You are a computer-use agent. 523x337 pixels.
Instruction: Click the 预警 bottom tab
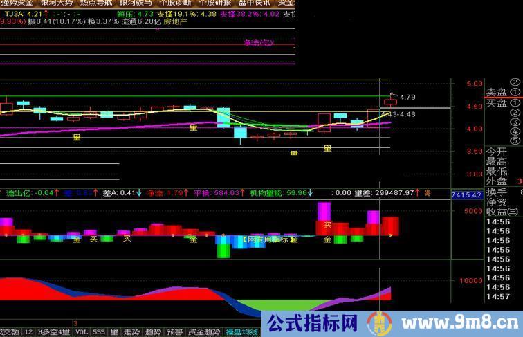[x=174, y=332]
